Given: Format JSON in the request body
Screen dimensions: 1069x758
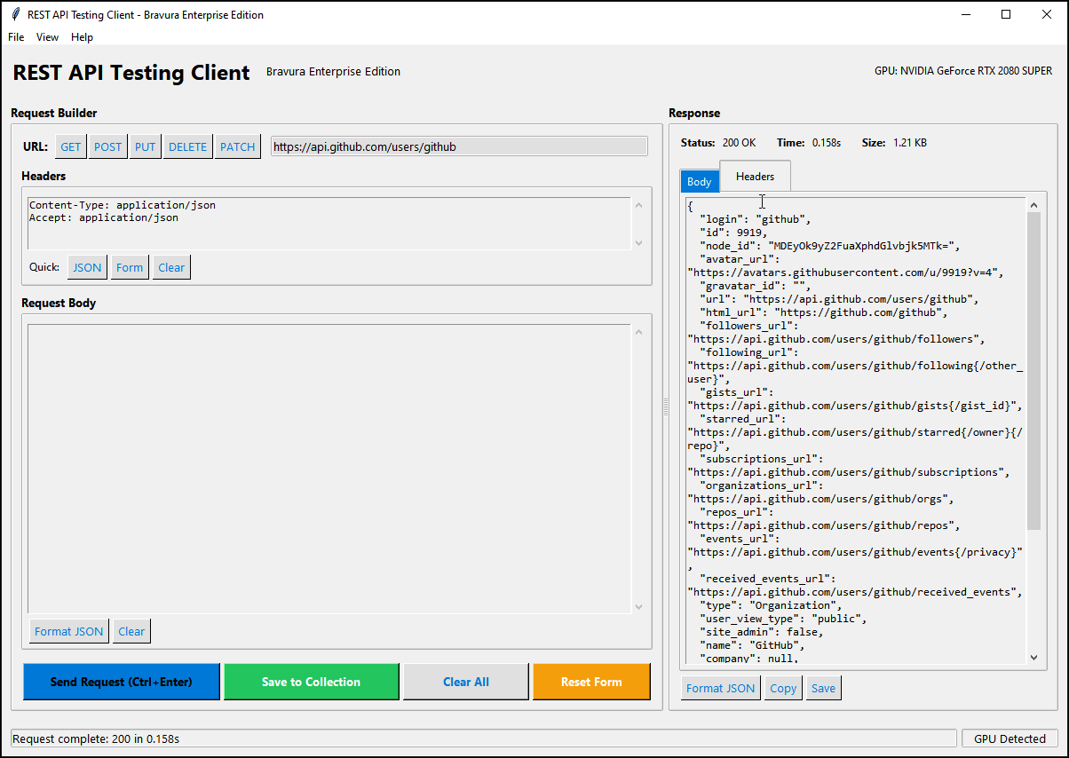Looking at the screenshot, I should 68,631.
